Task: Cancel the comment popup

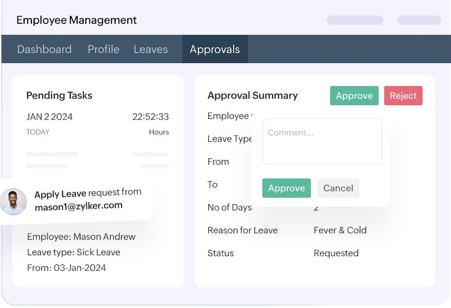Action: pos(338,188)
